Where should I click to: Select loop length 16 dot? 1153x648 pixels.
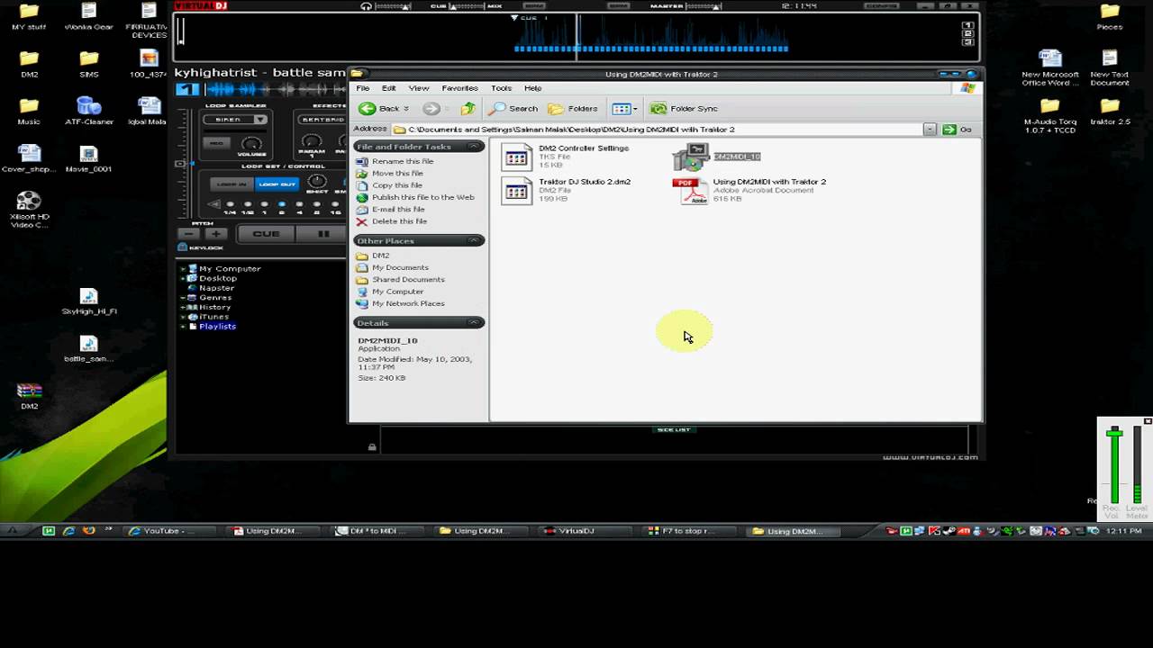pyautogui.click(x=334, y=204)
